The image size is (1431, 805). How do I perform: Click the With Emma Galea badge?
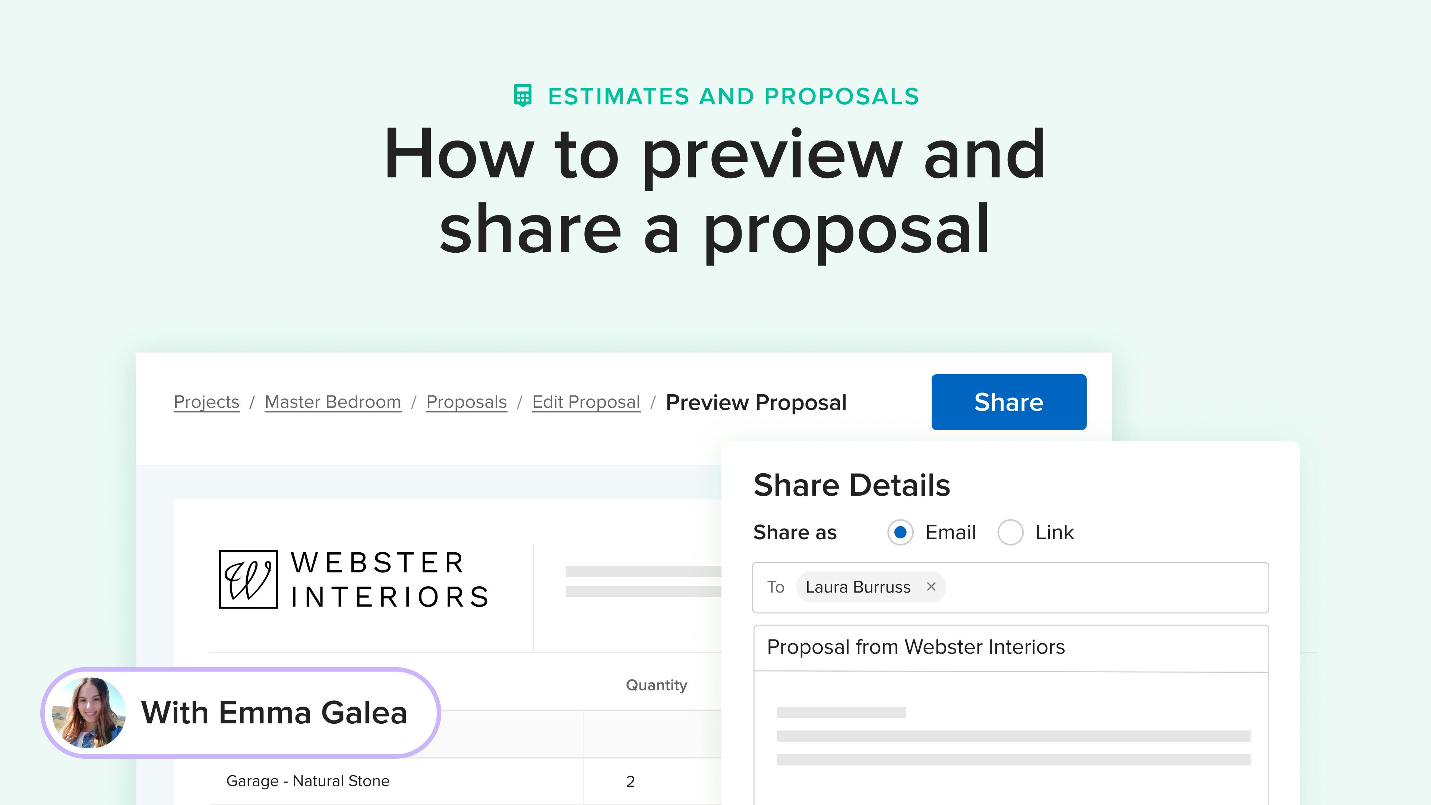coord(240,713)
